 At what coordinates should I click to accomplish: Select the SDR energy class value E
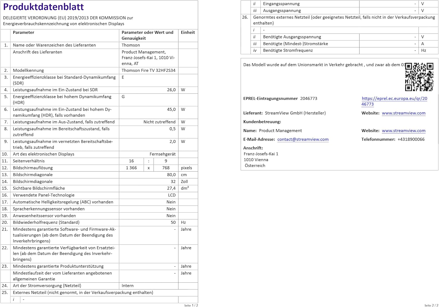123,78
